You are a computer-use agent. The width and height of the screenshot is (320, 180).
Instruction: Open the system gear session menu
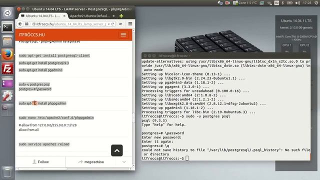[316, 3]
